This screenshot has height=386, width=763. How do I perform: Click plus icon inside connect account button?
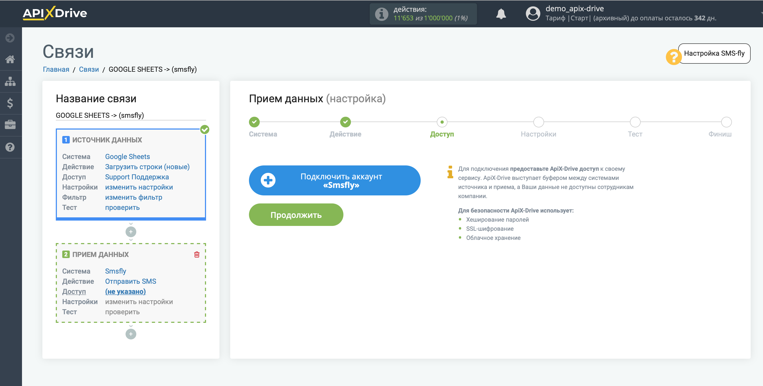(268, 180)
